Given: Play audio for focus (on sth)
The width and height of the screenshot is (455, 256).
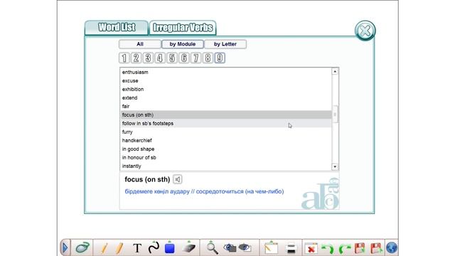Looking at the screenshot, I should [x=178, y=179].
